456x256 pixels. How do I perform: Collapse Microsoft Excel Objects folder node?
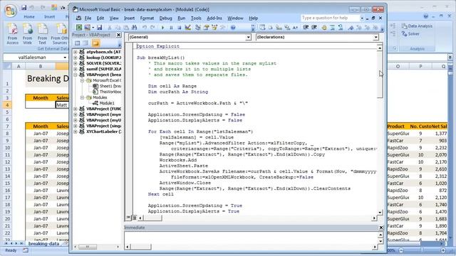click(83, 80)
